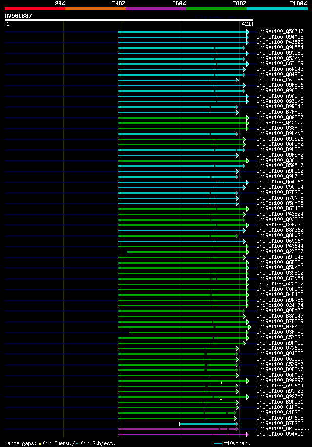The image size is (312, 447).
Task: Click the green ~80% segment of the color scale
Action: [216, 9]
